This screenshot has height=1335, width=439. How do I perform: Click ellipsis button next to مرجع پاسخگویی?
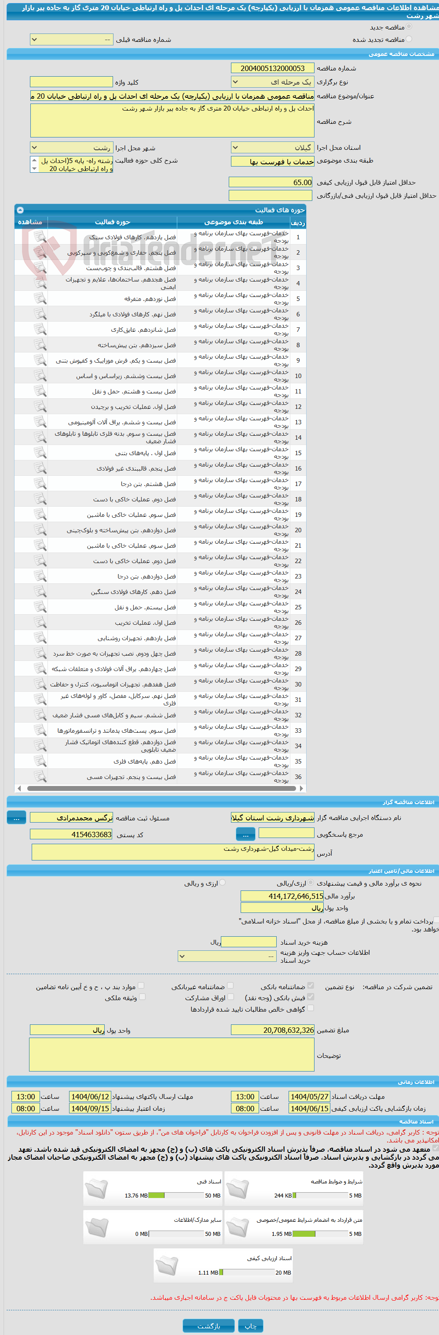pos(245,834)
